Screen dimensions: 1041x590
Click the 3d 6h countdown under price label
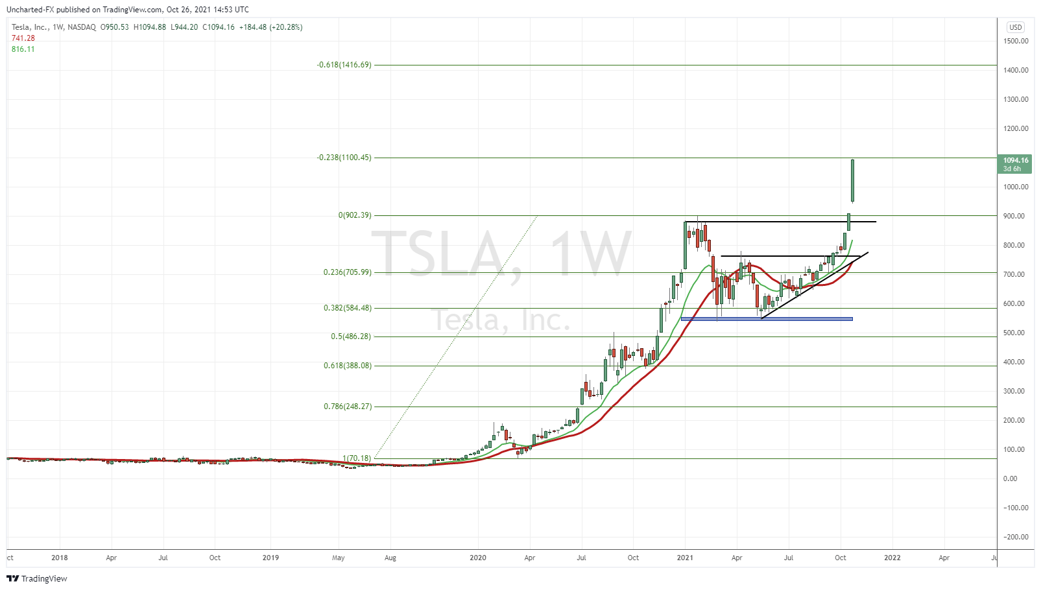(x=1012, y=169)
